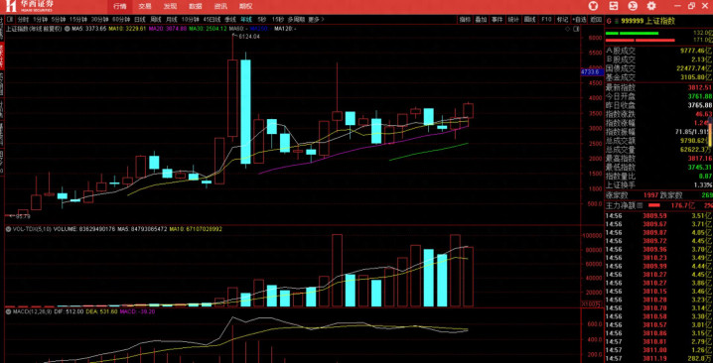Click the Huaxi Securities logo

[x=30, y=6]
